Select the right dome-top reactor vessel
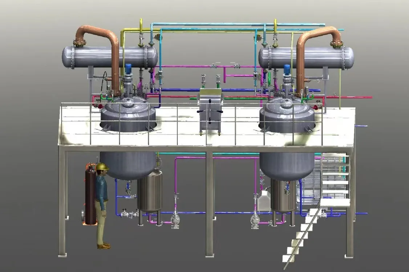 pos(287,116)
